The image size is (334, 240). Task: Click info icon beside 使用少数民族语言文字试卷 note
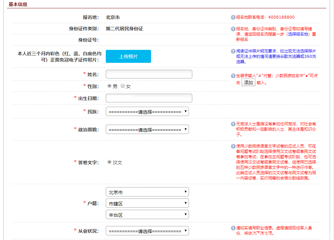233,146
